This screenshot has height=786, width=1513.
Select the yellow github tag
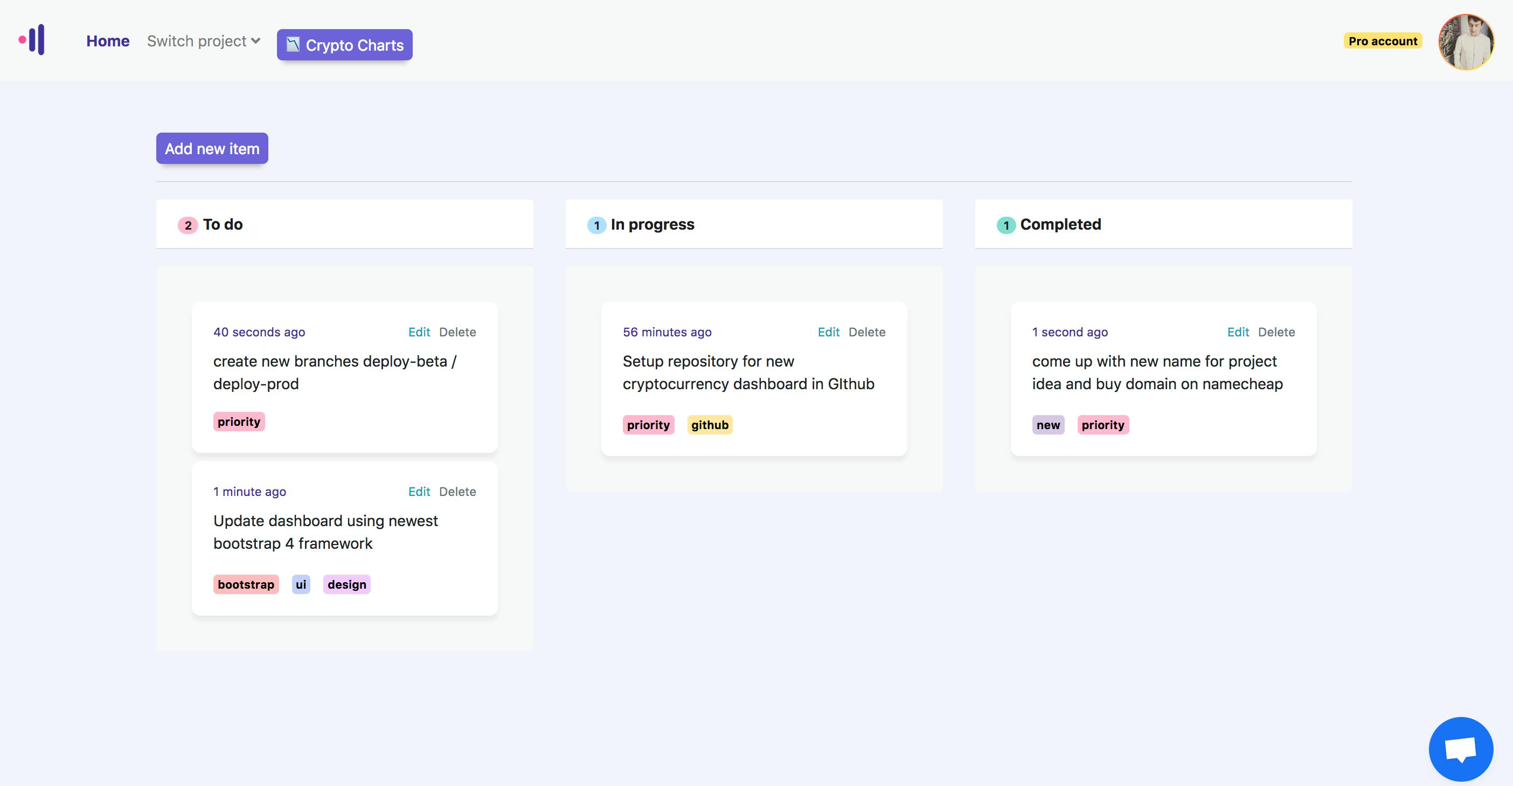point(710,425)
